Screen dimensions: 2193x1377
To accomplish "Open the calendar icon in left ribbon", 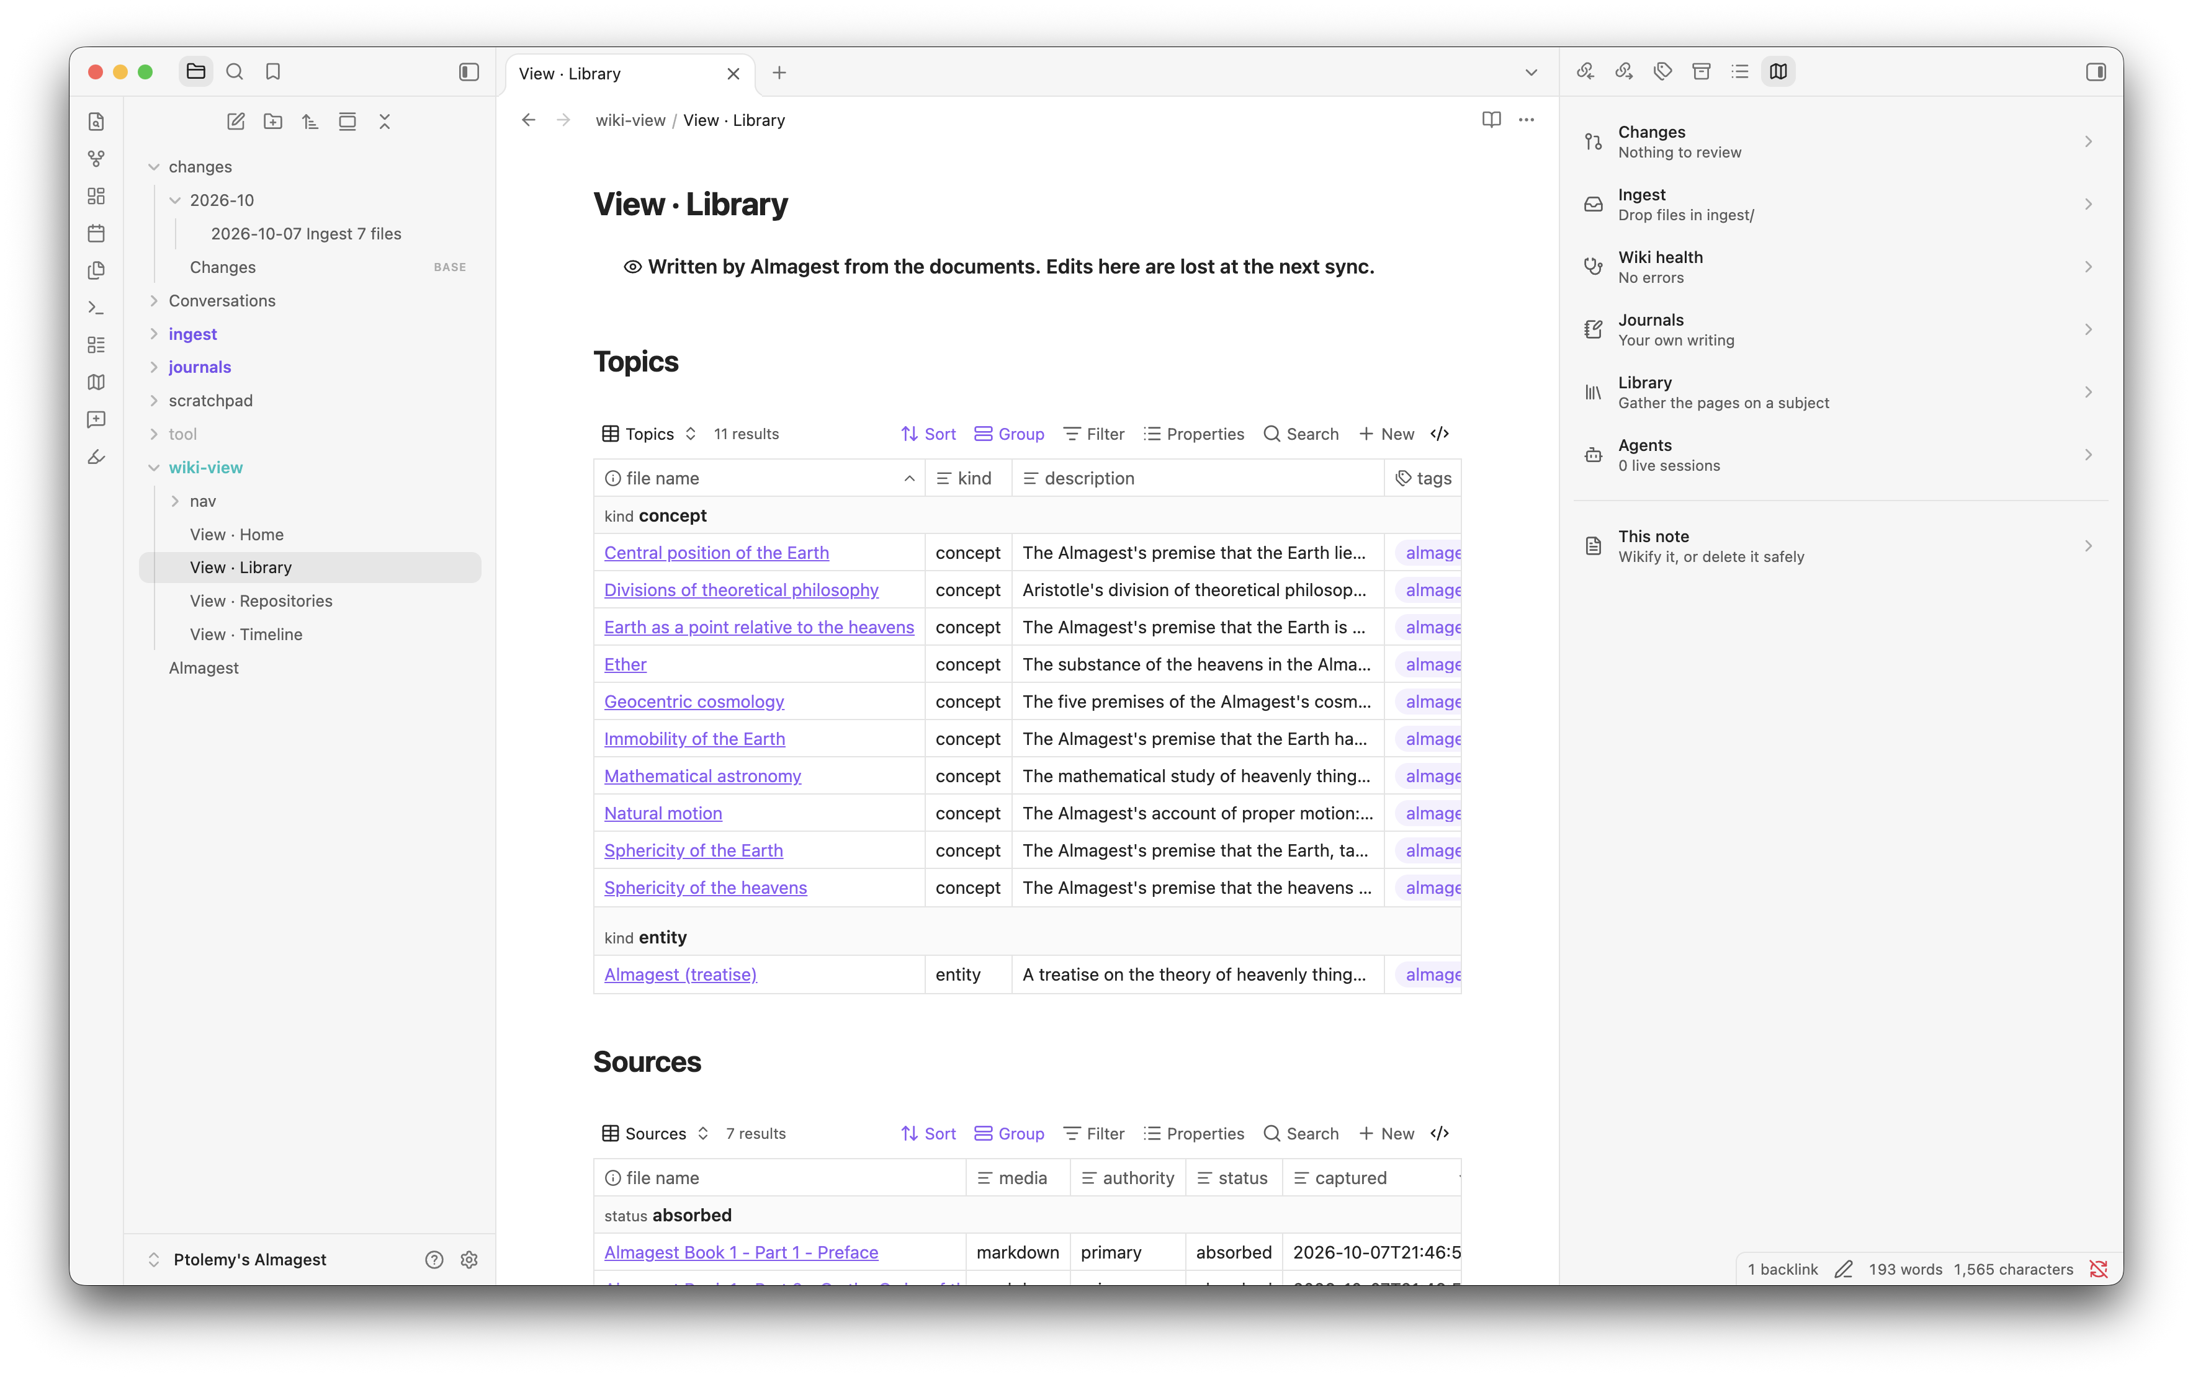I will [97, 233].
